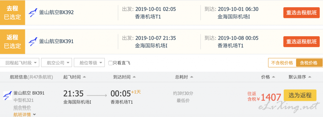Switch to 含税价格 price view
This screenshot has height=117, width=323.
click(x=309, y=63)
